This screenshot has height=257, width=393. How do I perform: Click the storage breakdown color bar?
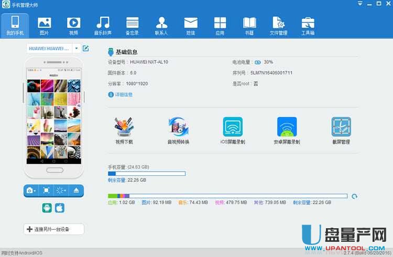227,196
